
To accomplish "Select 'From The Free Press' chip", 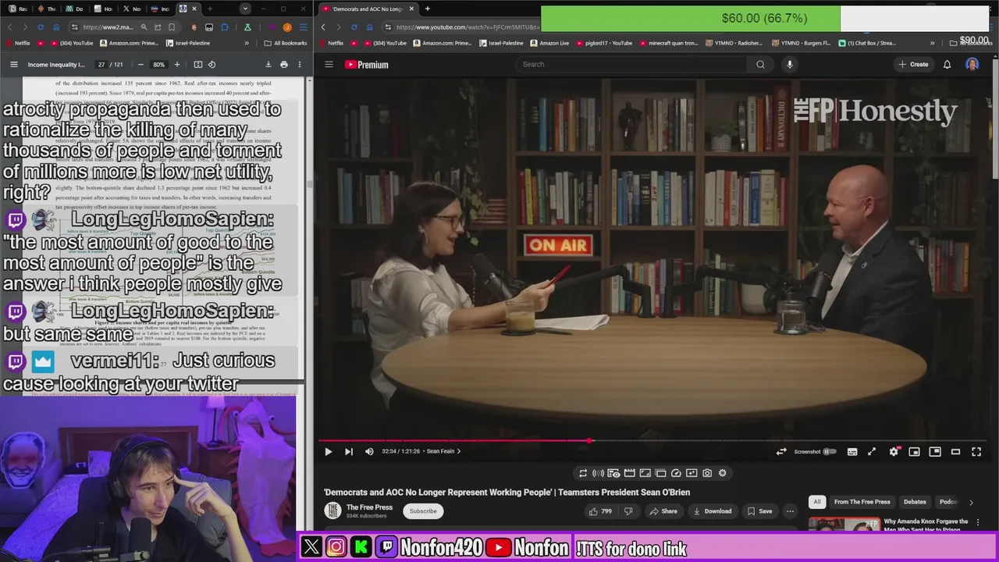I will click(862, 502).
